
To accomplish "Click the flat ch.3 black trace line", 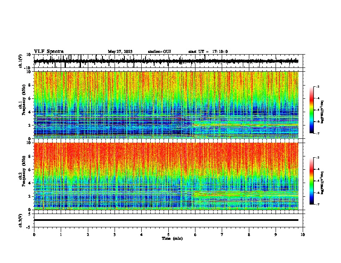I will coord(166,220).
